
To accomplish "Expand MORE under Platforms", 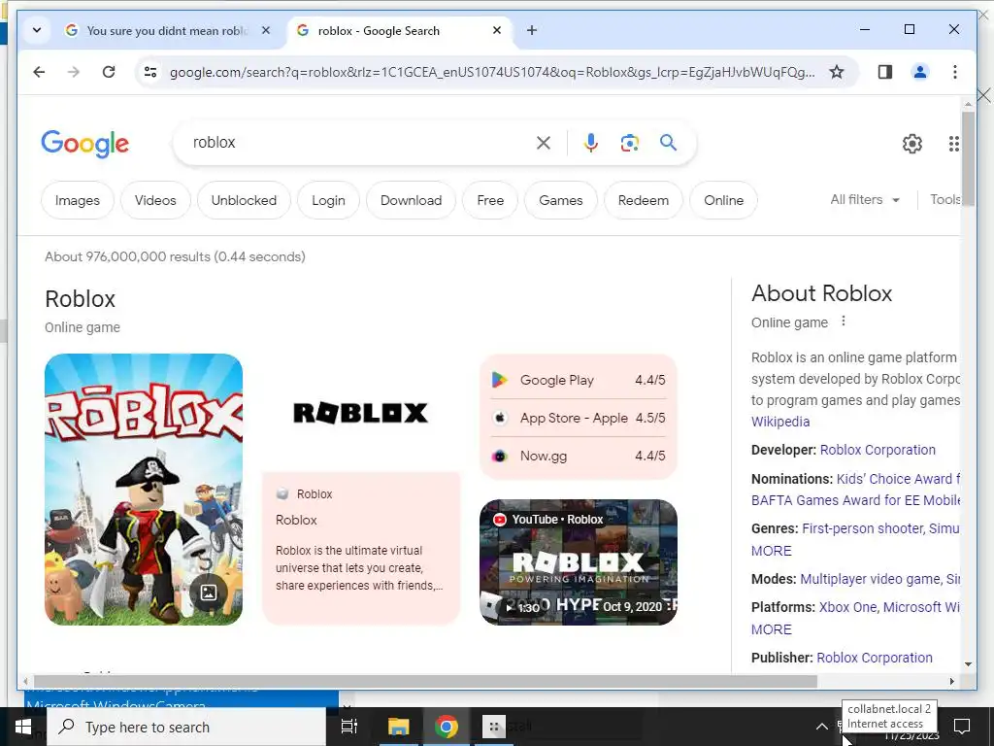I will (772, 629).
